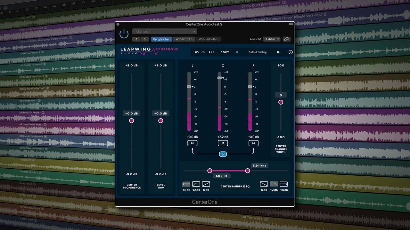Toggle the L/R fader link icon
This screenshot has width=410, height=230.
[x=223, y=154]
